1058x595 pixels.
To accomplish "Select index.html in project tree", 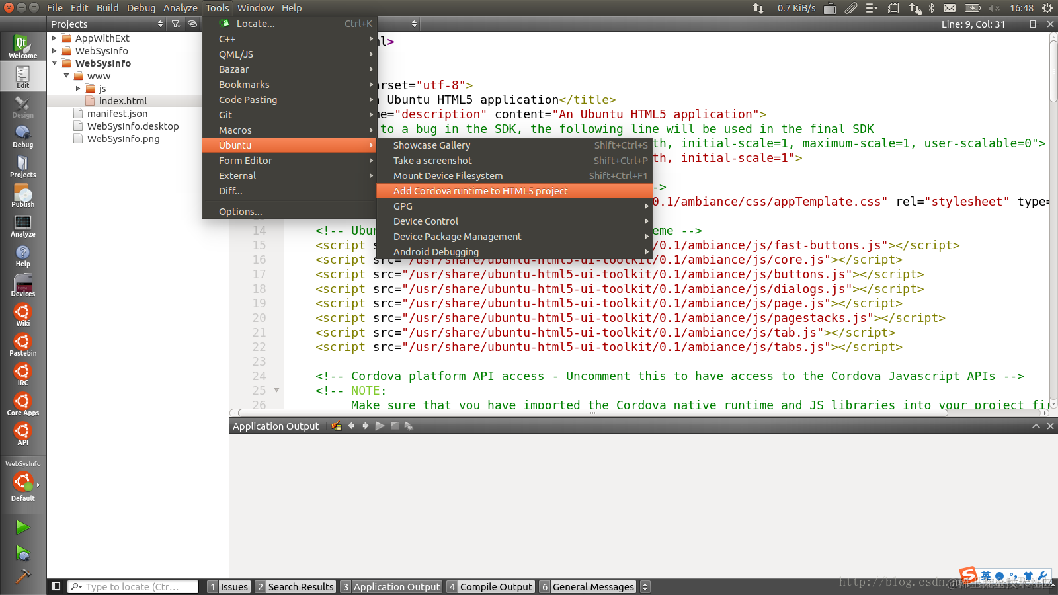I will point(124,101).
